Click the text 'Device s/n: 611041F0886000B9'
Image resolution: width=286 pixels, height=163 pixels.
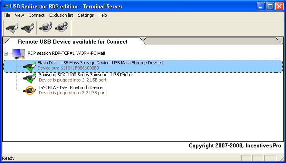68,68
